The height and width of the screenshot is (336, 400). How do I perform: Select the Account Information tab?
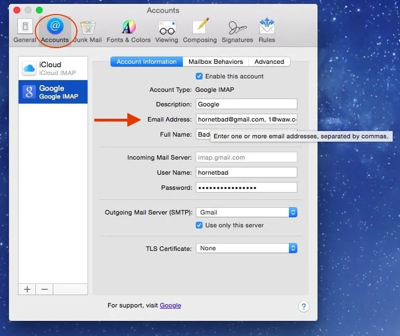(x=146, y=62)
